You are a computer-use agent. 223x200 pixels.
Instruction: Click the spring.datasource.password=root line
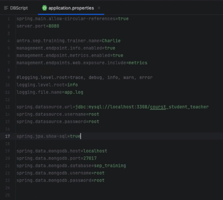pos(58,122)
